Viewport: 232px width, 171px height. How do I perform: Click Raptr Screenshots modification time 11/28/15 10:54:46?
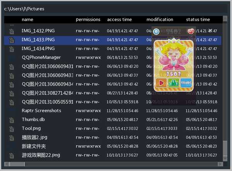pos(162,111)
